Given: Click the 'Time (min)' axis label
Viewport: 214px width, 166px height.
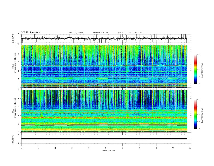Looking at the screenshot, I should [108, 151].
